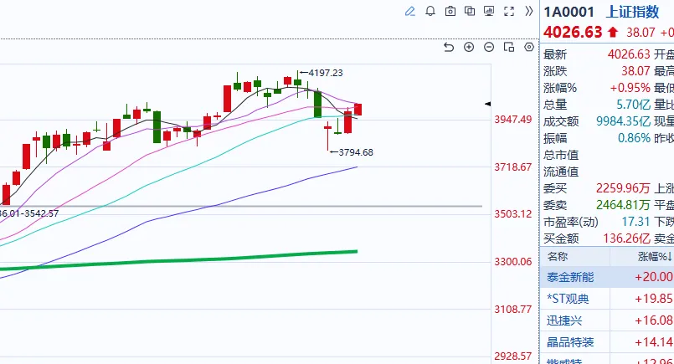Select the +16.08 gain for 迅捷兴
The height and width of the screenshot is (364, 674).
(654, 320)
